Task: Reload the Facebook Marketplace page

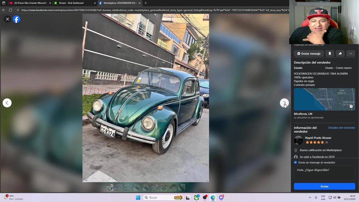Action: click(10, 10)
